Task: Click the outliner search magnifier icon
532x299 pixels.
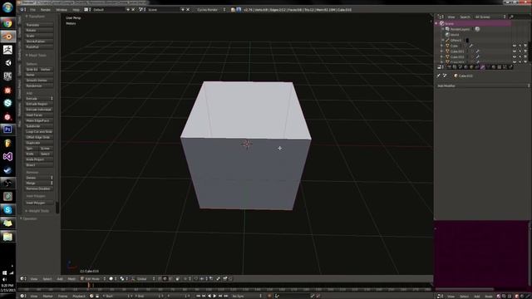Action: 511,17
